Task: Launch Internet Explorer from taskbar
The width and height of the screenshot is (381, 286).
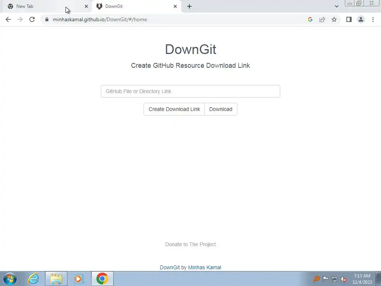Action: (33, 279)
